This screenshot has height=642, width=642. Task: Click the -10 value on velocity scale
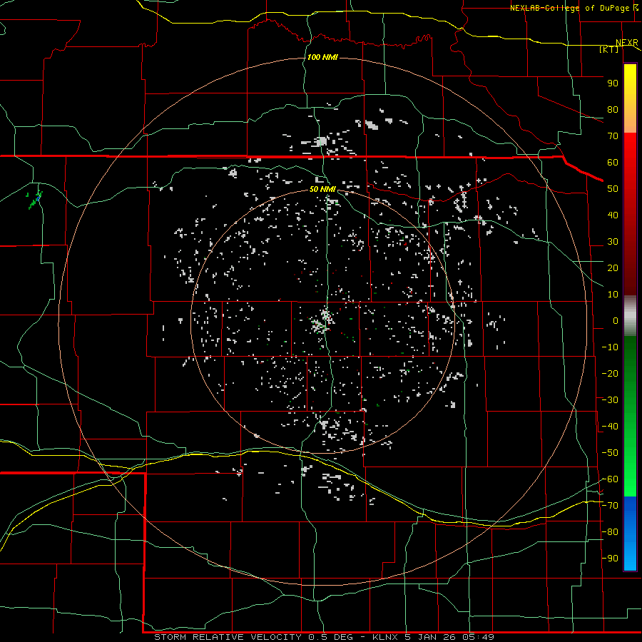610,347
